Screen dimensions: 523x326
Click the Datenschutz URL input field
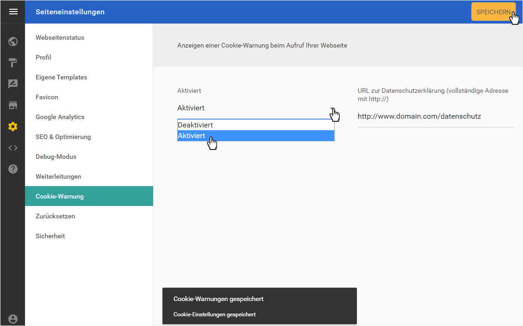click(x=436, y=116)
